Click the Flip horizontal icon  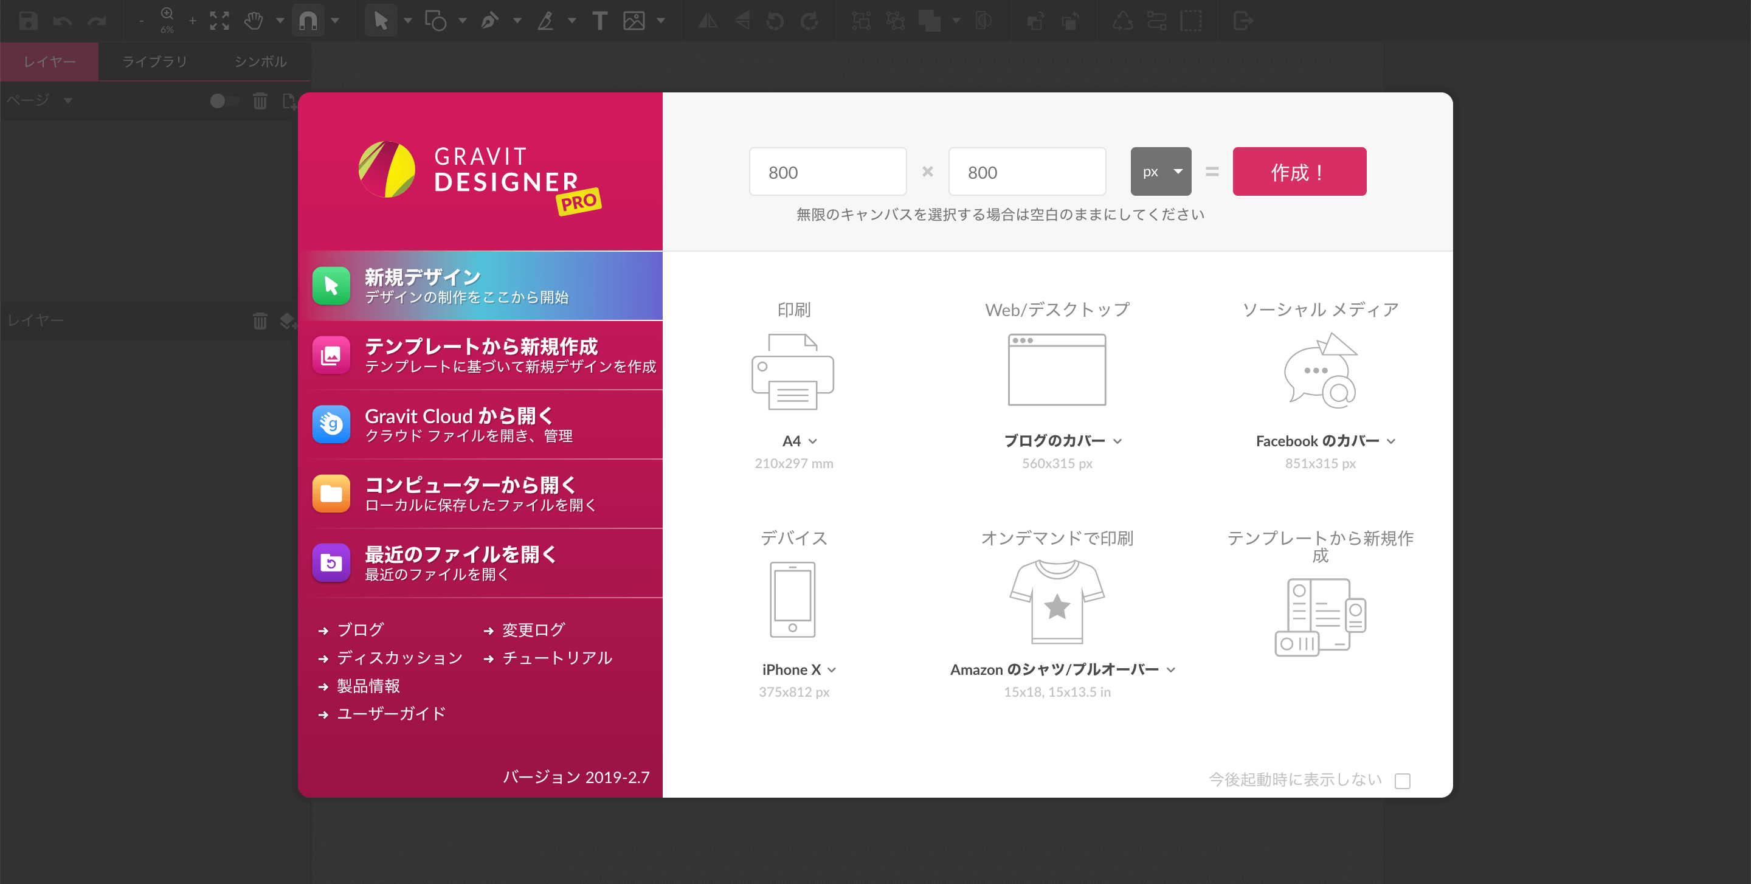(x=708, y=21)
